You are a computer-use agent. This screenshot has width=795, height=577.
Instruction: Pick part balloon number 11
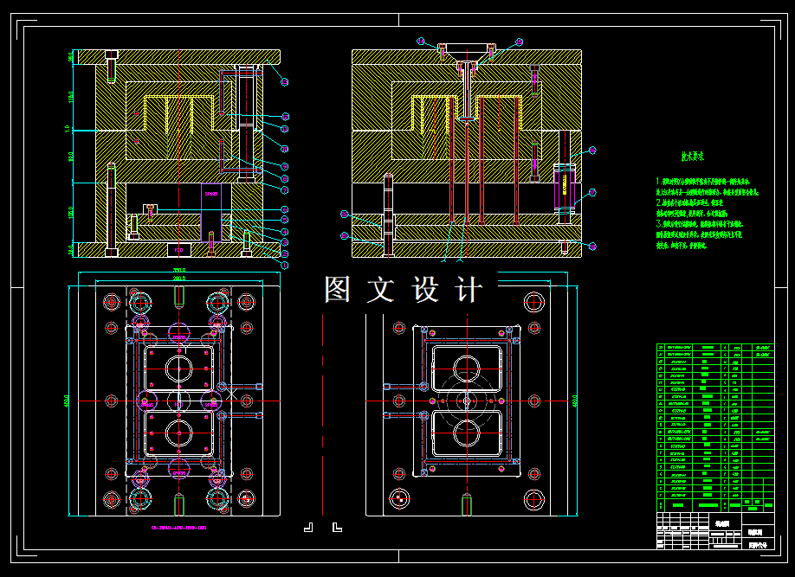(x=284, y=129)
